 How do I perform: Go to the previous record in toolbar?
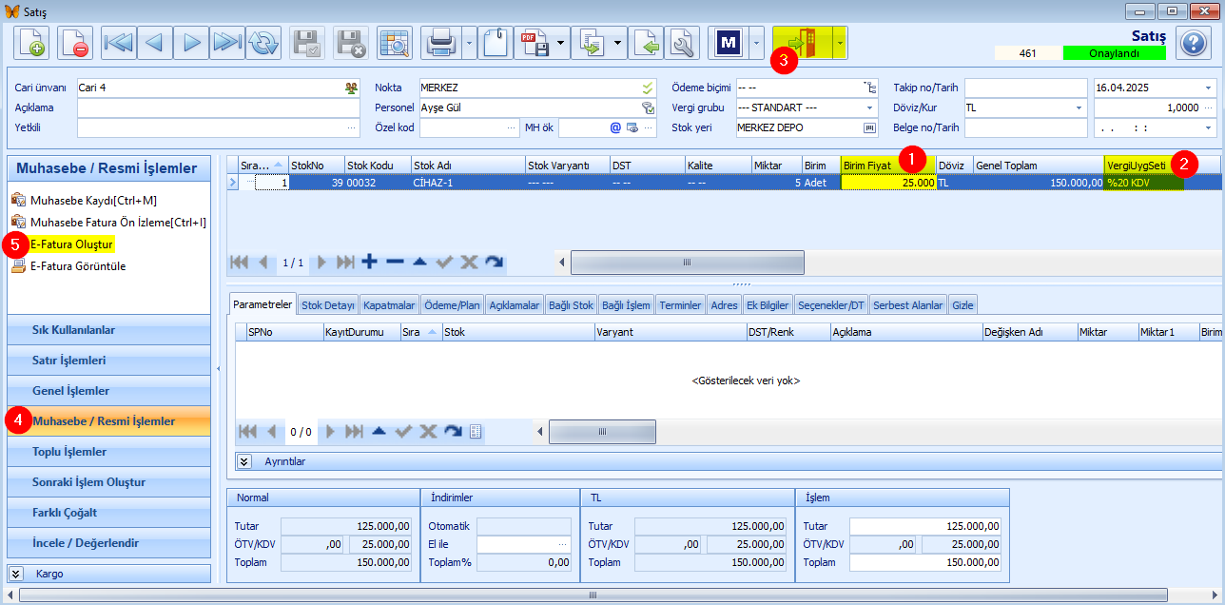[155, 43]
